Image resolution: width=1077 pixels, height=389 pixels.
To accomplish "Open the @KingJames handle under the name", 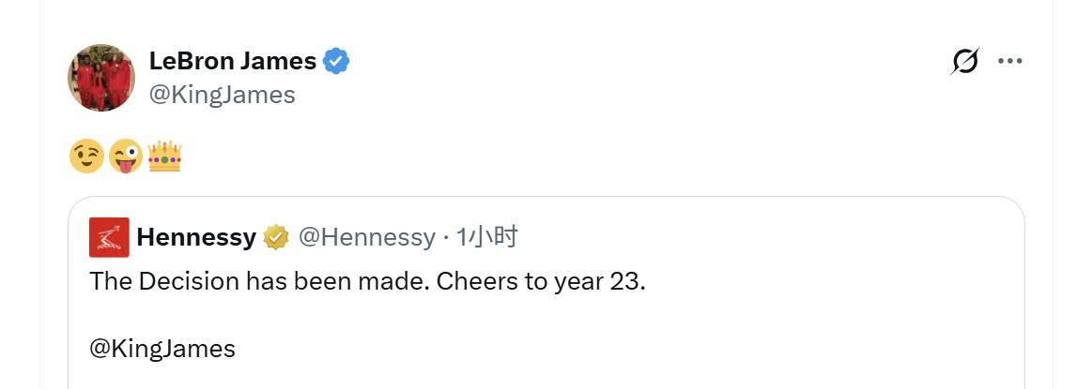I will [222, 95].
